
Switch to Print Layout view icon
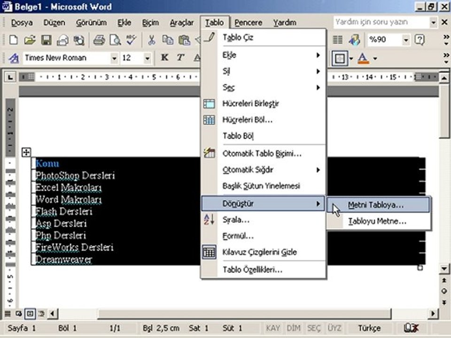pos(30,314)
